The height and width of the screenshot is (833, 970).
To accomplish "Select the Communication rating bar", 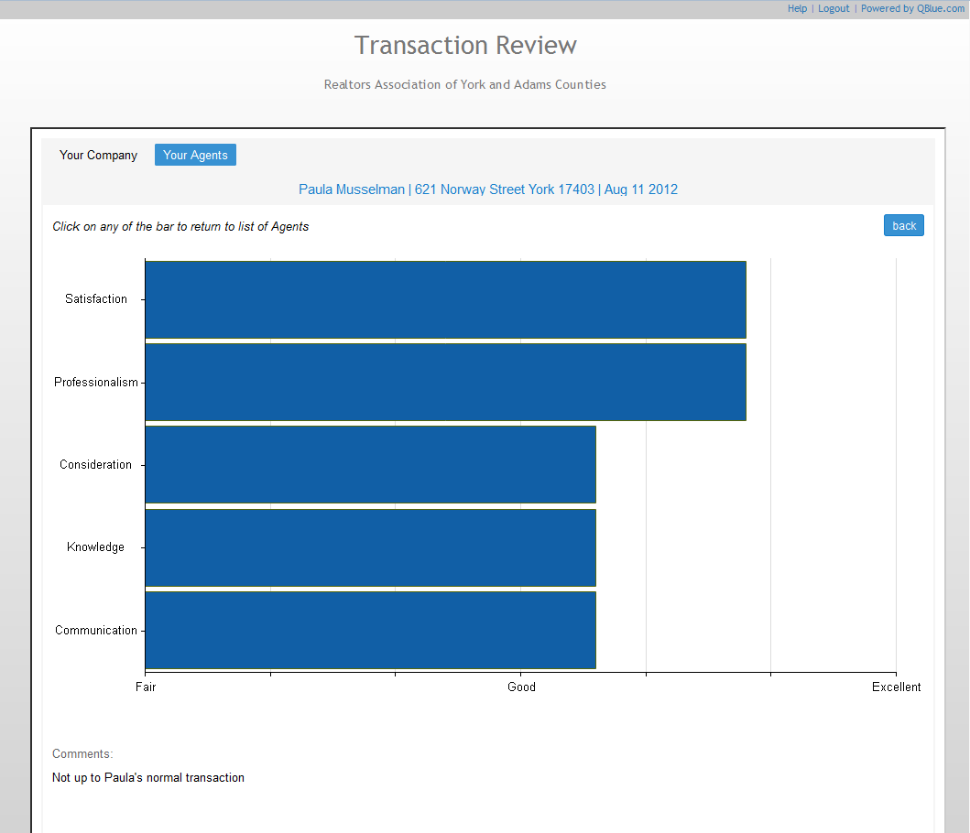I will coord(370,630).
